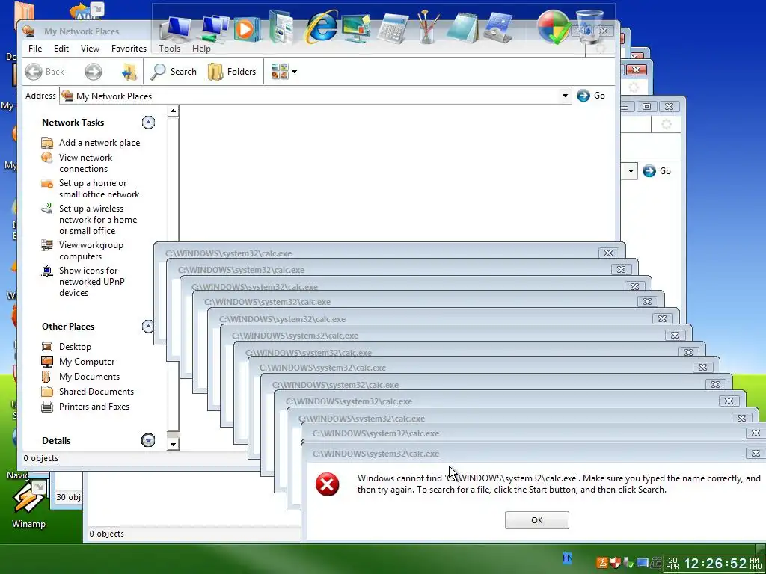
Task: Open Shared Documents from Other Places
Action: coord(96,392)
